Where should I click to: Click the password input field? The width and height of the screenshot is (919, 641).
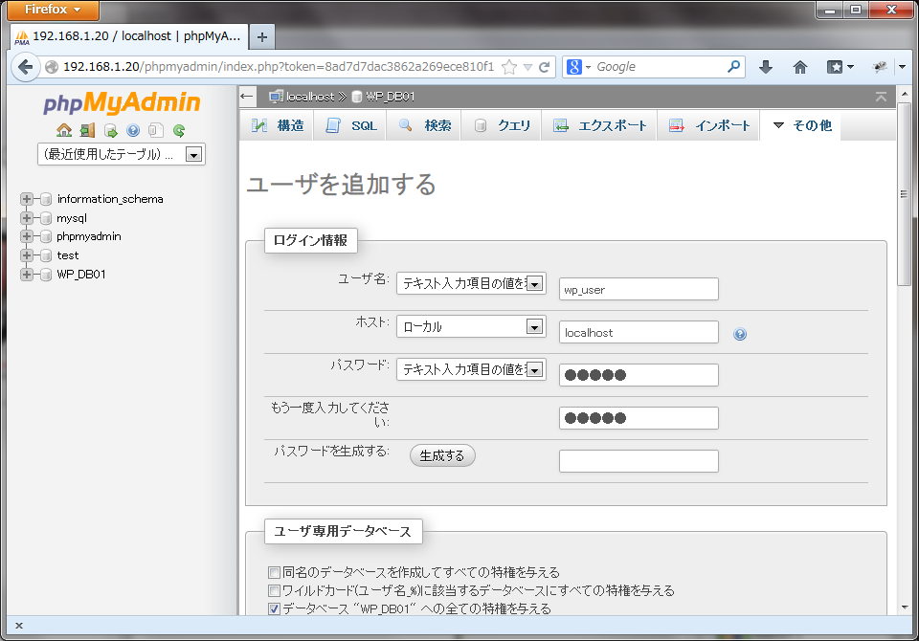coord(639,375)
